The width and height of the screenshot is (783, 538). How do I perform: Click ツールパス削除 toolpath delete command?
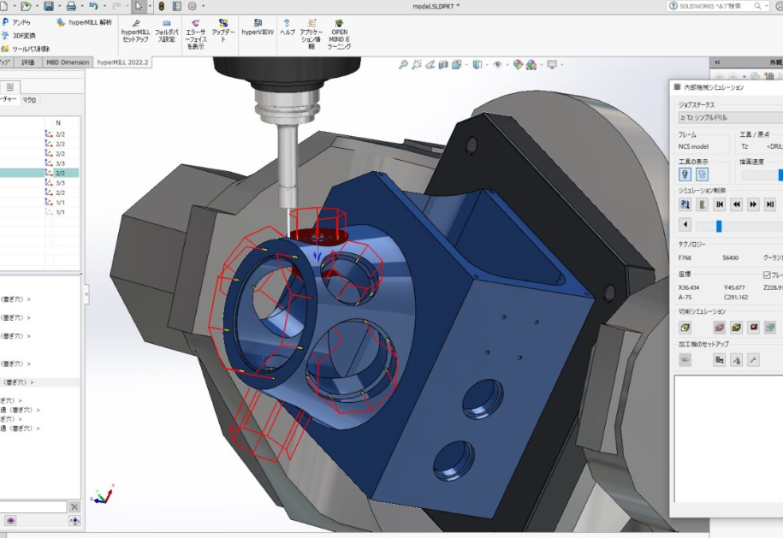coord(26,49)
